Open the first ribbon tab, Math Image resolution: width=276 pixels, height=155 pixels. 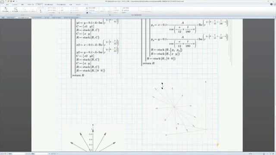coord(7,5)
